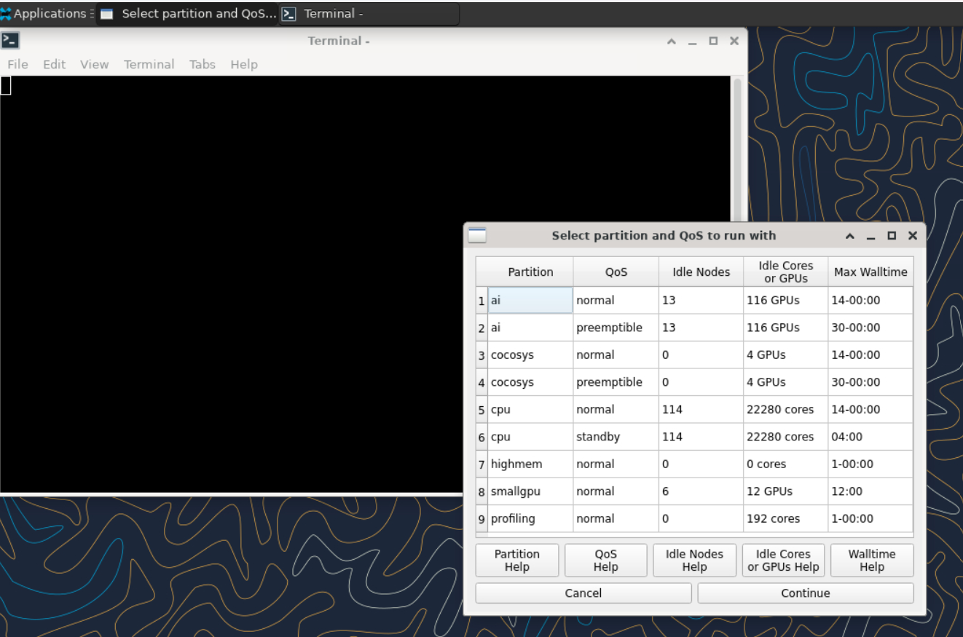The height and width of the screenshot is (637, 963).
Task: Open Walltime Help
Action: coord(872,561)
